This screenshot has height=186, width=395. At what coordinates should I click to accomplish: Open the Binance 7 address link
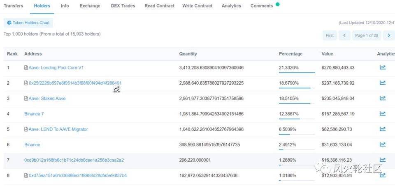click(34, 114)
